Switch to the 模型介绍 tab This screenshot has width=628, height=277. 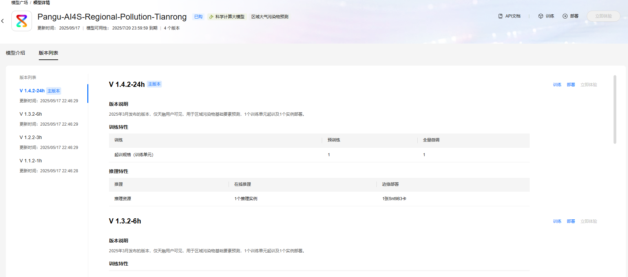tap(15, 53)
